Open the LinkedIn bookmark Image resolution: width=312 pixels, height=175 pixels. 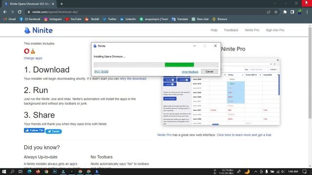[x=128, y=19]
